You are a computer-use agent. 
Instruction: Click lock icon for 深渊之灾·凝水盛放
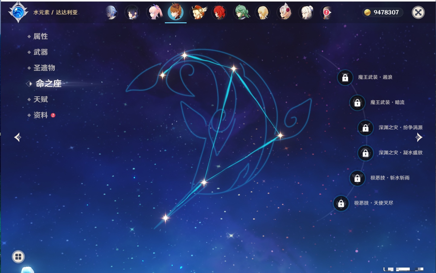(x=365, y=153)
